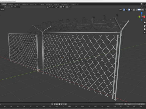Click the Start frame field

[131, 104]
